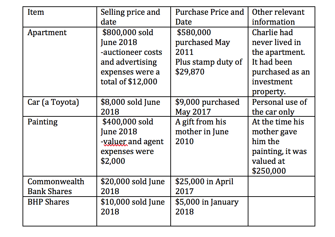The width and height of the screenshot is (335, 237).
Task: Select the "Purchase Price and Date" header
Action: [209, 17]
